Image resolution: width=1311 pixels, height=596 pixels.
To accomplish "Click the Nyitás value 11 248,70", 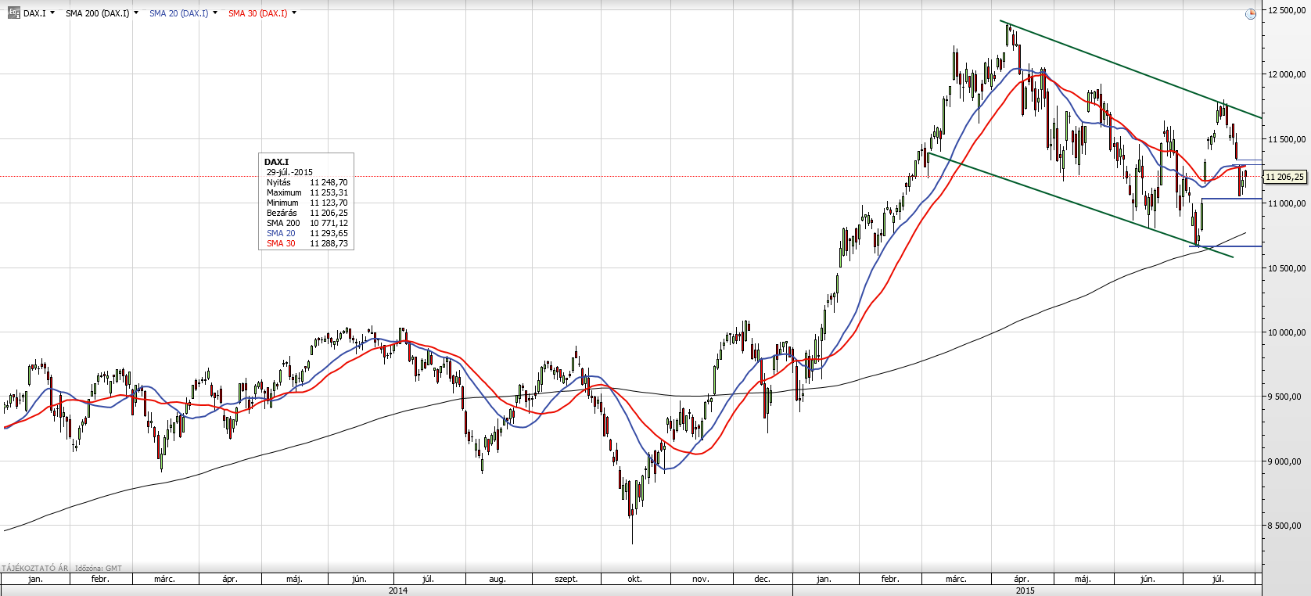I will (329, 182).
